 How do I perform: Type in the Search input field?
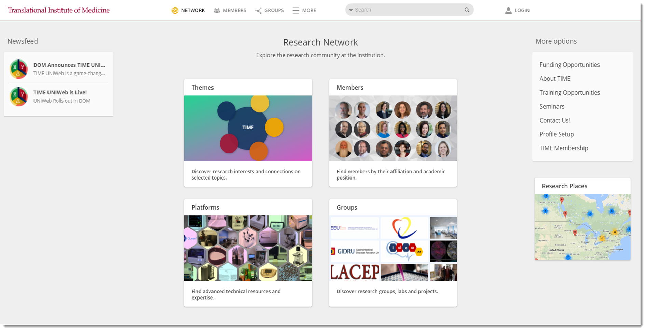(x=407, y=10)
